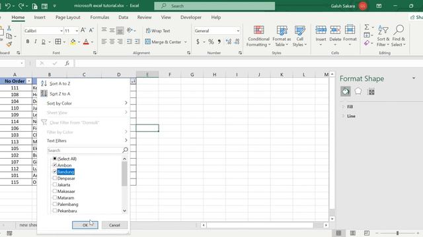Check the Palembang checkbox
Viewport: 423px width, 237px height.
(55, 204)
